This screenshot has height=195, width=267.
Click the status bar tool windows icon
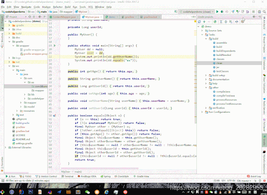tap(3, 180)
